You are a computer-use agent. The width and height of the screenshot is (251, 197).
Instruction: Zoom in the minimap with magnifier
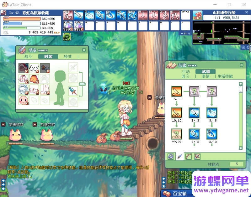[243, 47]
